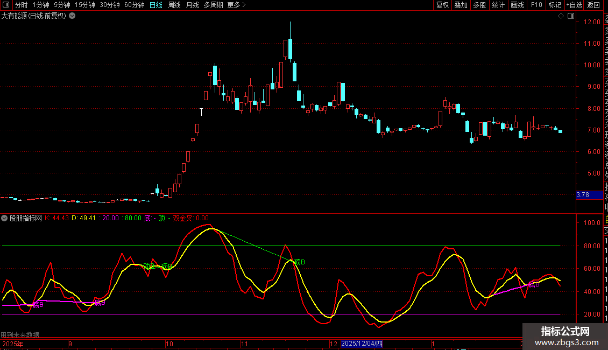Expand the 大有能源 chart title dropdown
608x350 pixels.
pyautogui.click(x=73, y=16)
